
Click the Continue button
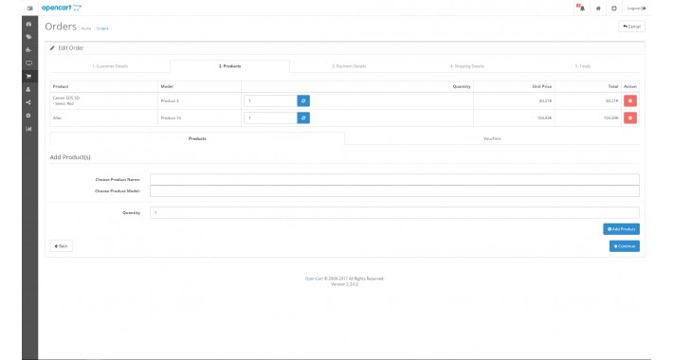[624, 246]
